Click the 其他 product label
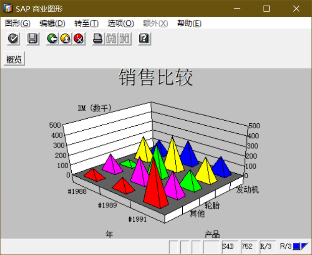The image size is (312, 255). coord(197,214)
